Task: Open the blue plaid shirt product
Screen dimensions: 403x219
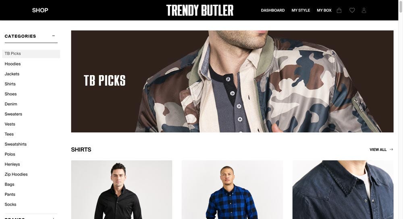Action: (233, 190)
